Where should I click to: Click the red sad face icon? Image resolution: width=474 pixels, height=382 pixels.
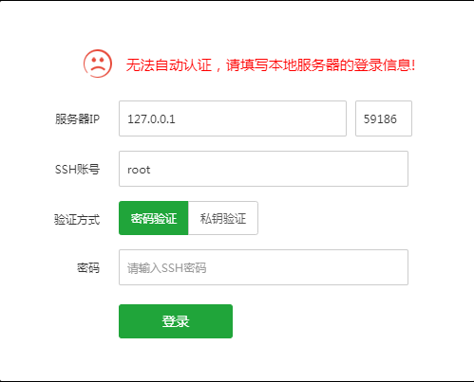click(98, 64)
